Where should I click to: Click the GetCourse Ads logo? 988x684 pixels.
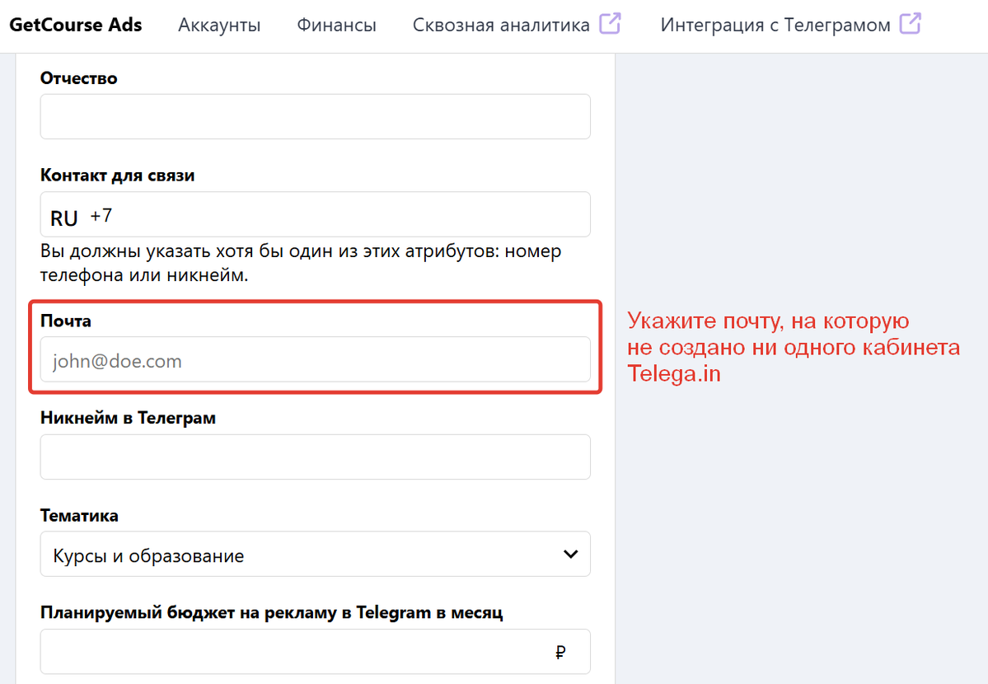pyautogui.click(x=75, y=25)
